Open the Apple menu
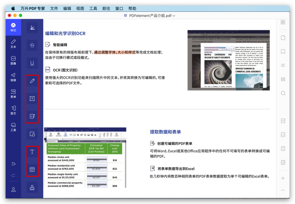This screenshot has width=295, height=204. pyautogui.click(x=13, y=8)
